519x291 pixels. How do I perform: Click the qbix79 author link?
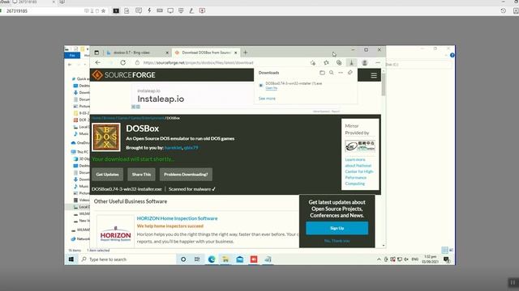click(191, 147)
